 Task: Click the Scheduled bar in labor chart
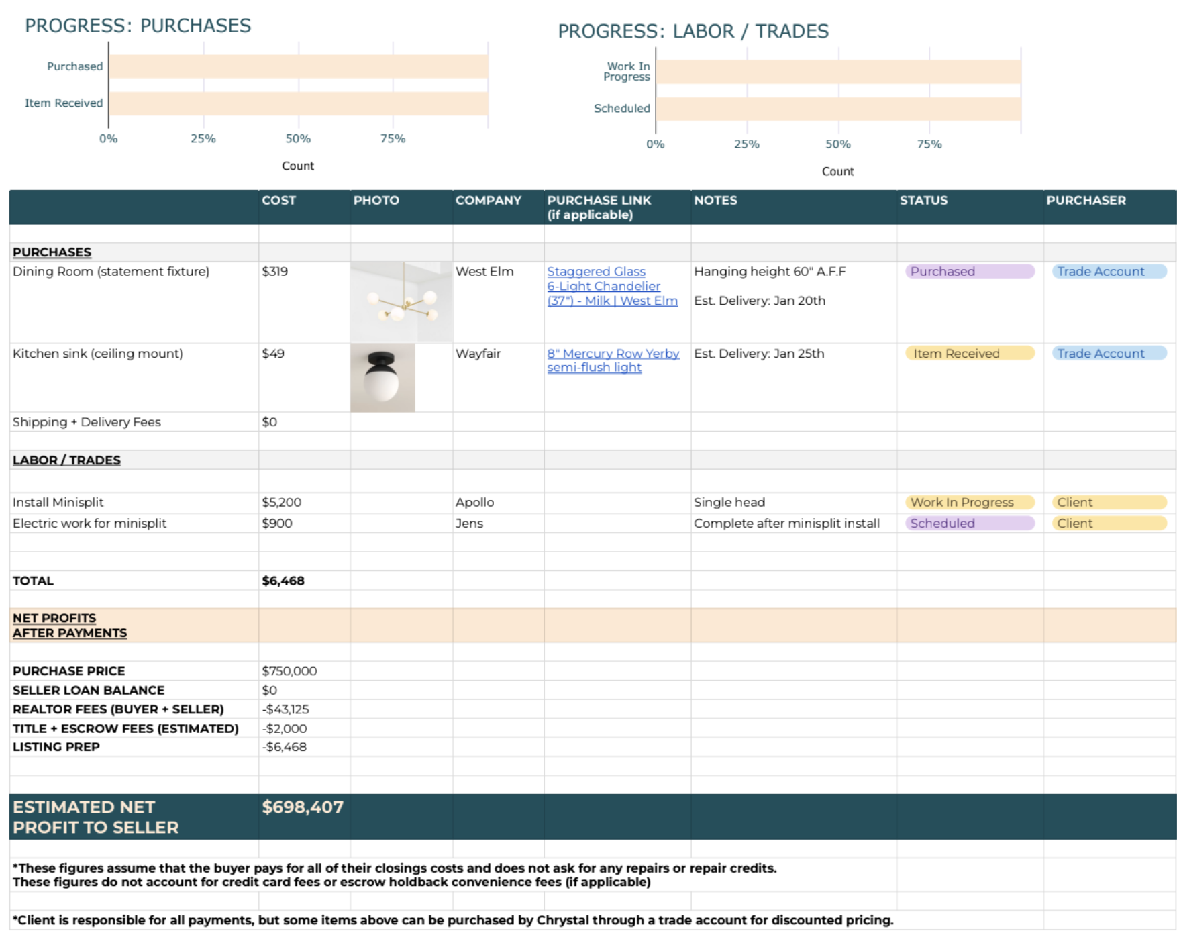(x=838, y=109)
